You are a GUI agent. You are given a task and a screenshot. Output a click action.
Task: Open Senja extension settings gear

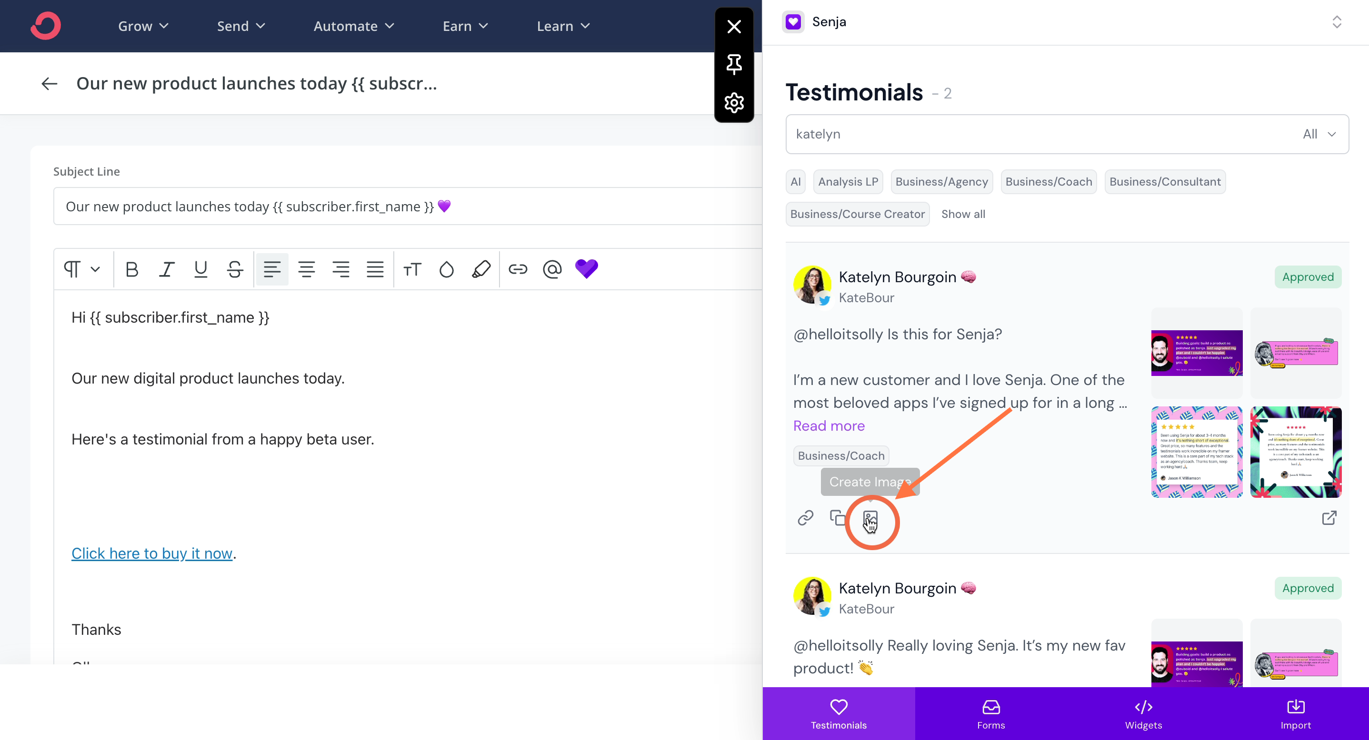tap(734, 102)
